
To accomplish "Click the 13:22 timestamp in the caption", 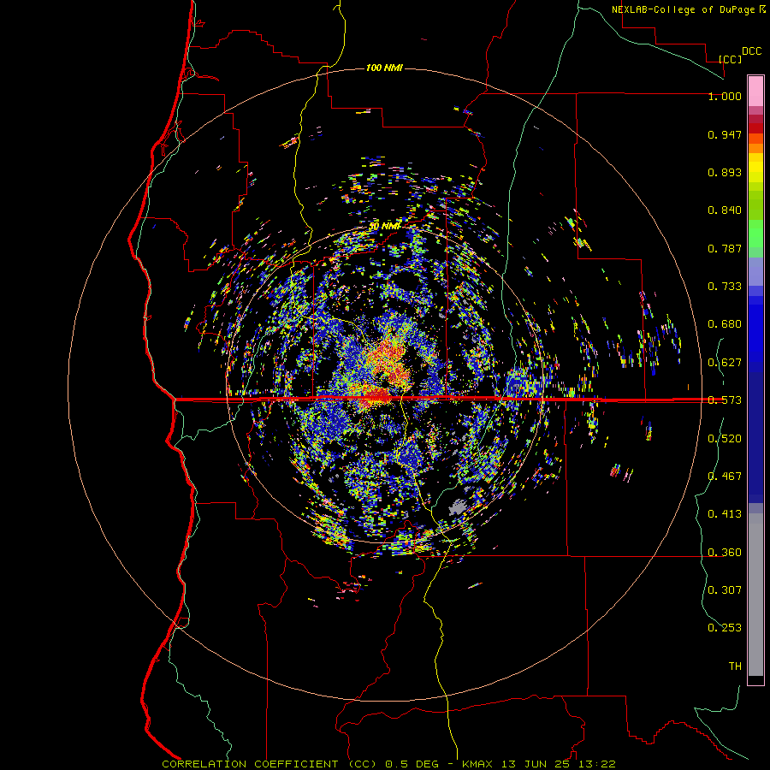I will click(x=597, y=764).
